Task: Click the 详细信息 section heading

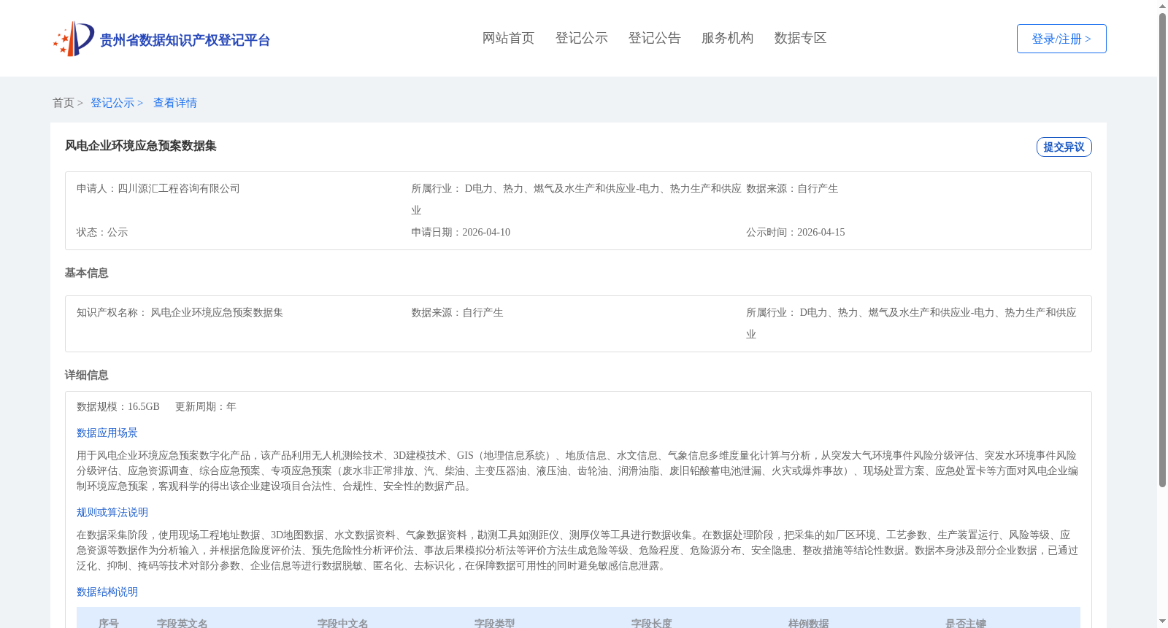Action: (x=86, y=375)
